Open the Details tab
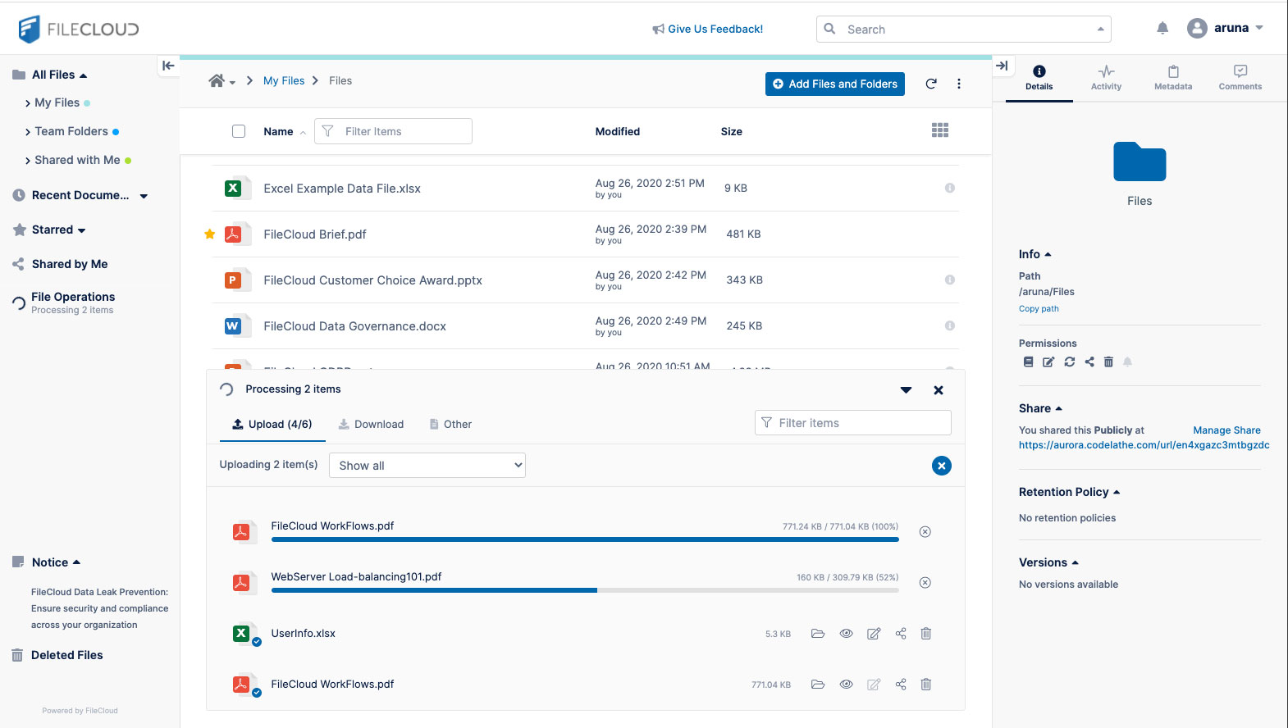Screen dimensions: 1288x728 point(1039,78)
